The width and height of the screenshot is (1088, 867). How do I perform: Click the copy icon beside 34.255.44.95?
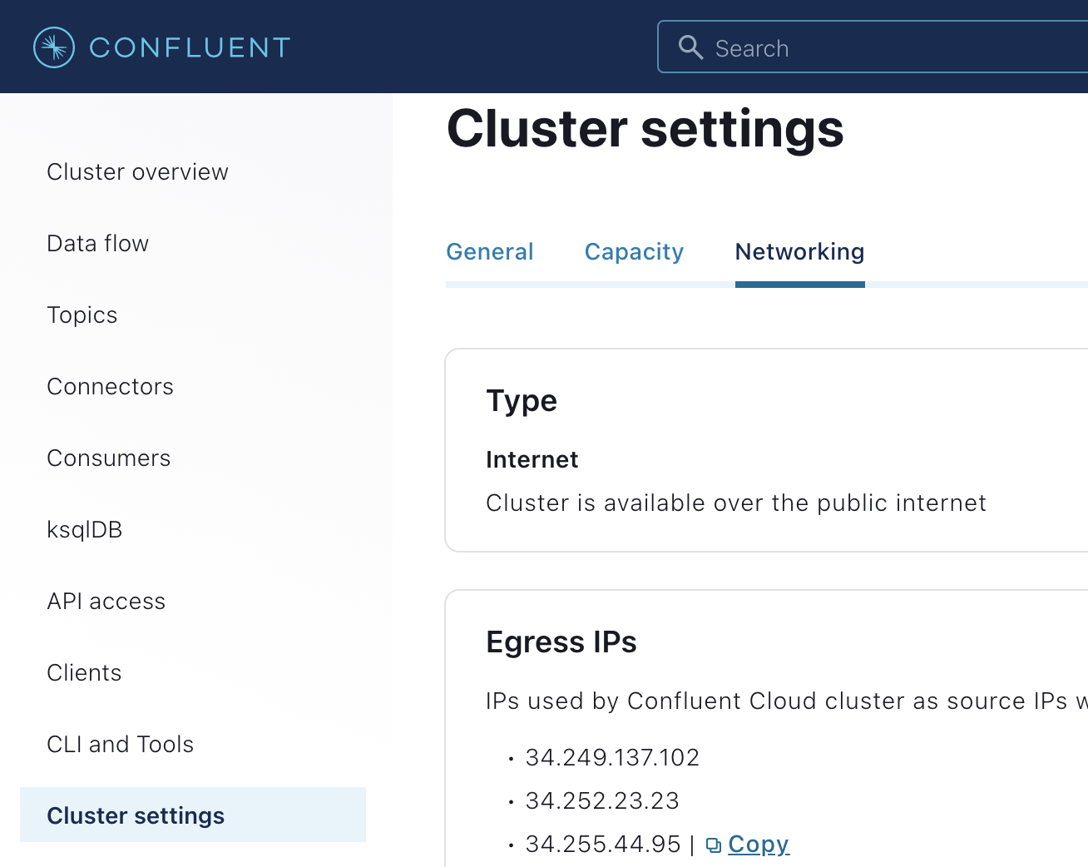(x=714, y=845)
